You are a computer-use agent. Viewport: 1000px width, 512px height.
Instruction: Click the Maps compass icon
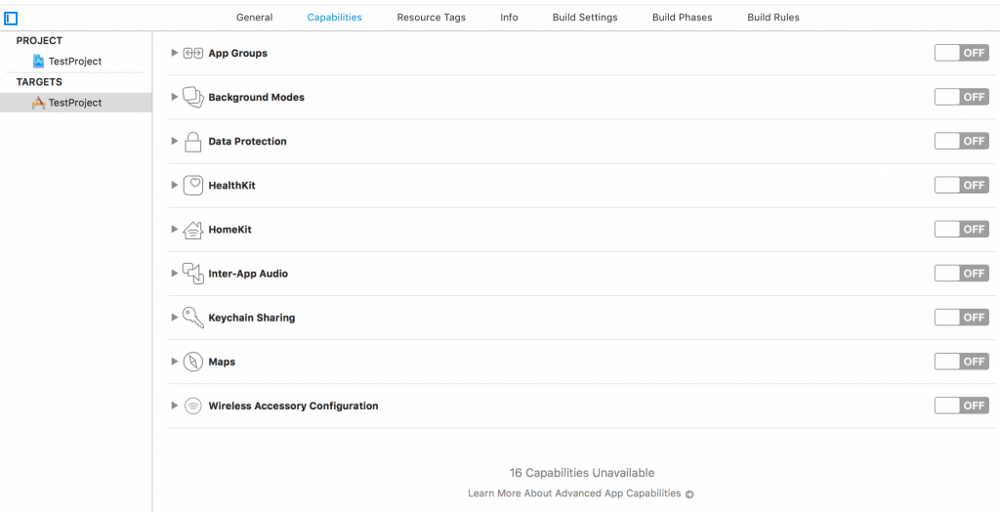(193, 362)
